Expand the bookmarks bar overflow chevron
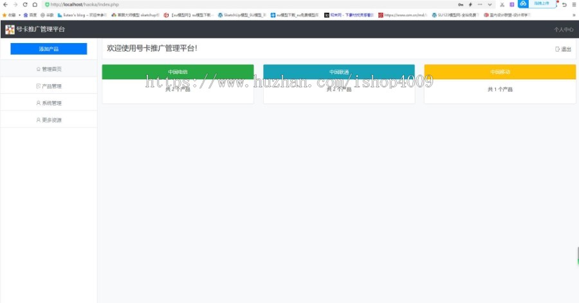Screen dimensions: 579x303 pos(574,15)
